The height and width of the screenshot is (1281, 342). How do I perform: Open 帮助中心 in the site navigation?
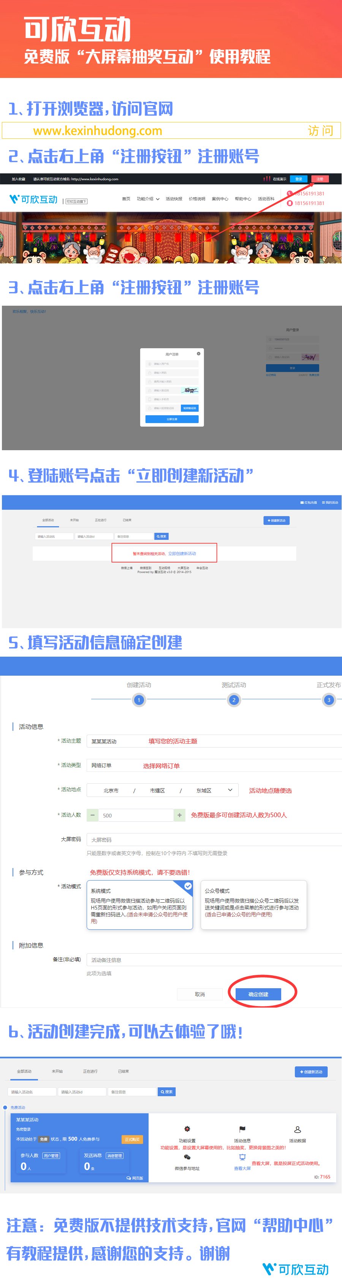coord(243,199)
